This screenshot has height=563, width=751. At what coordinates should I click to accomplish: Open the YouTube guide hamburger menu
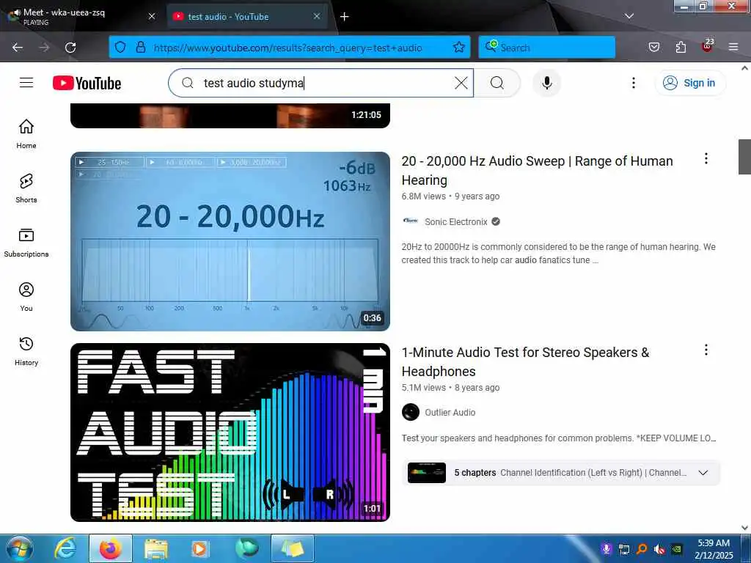[x=26, y=83]
